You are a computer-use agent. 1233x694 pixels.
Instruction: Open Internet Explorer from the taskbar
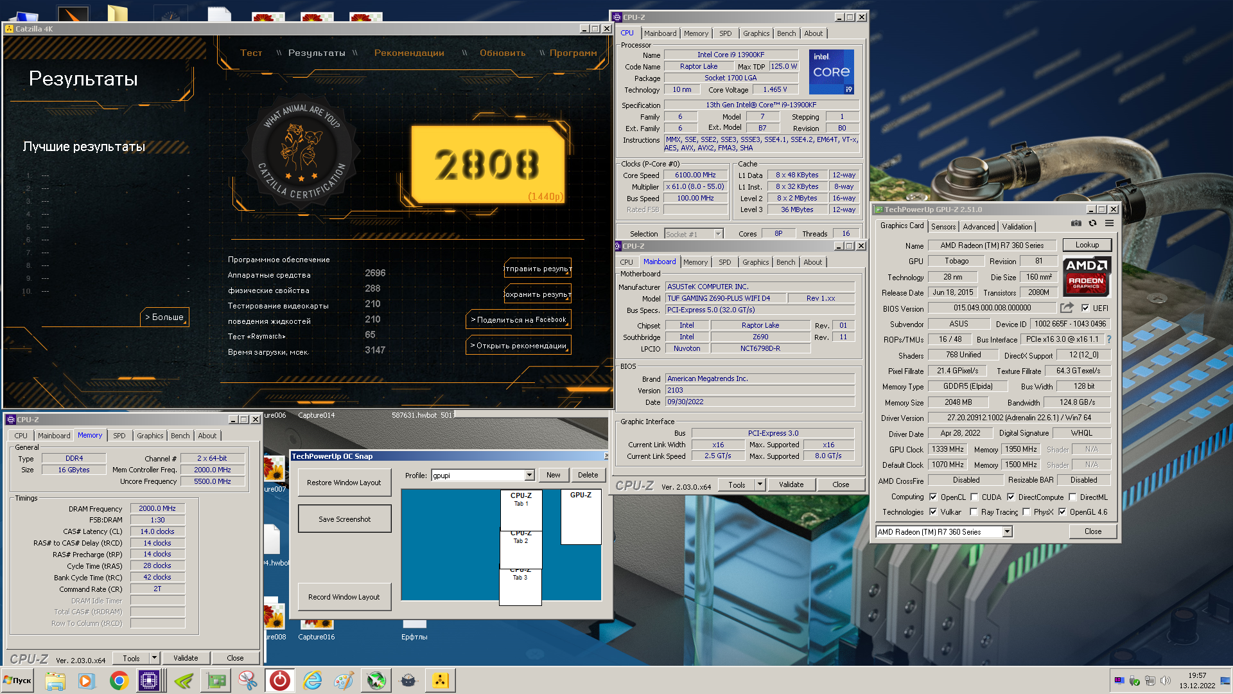(312, 681)
